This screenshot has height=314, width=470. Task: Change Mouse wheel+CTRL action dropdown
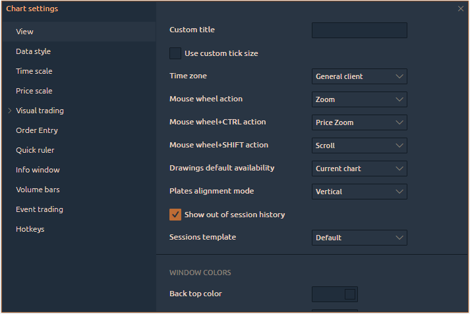(x=359, y=122)
